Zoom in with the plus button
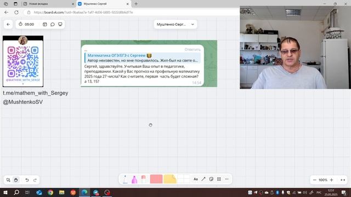The height and width of the screenshot is (197, 351). [x=331, y=180]
